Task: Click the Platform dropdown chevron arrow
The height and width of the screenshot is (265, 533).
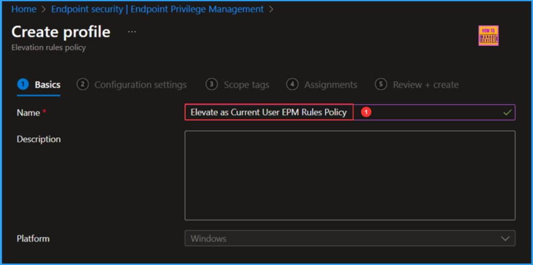Action: click(505, 239)
